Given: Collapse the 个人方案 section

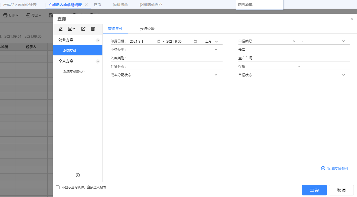Looking at the screenshot, I should [97, 61].
